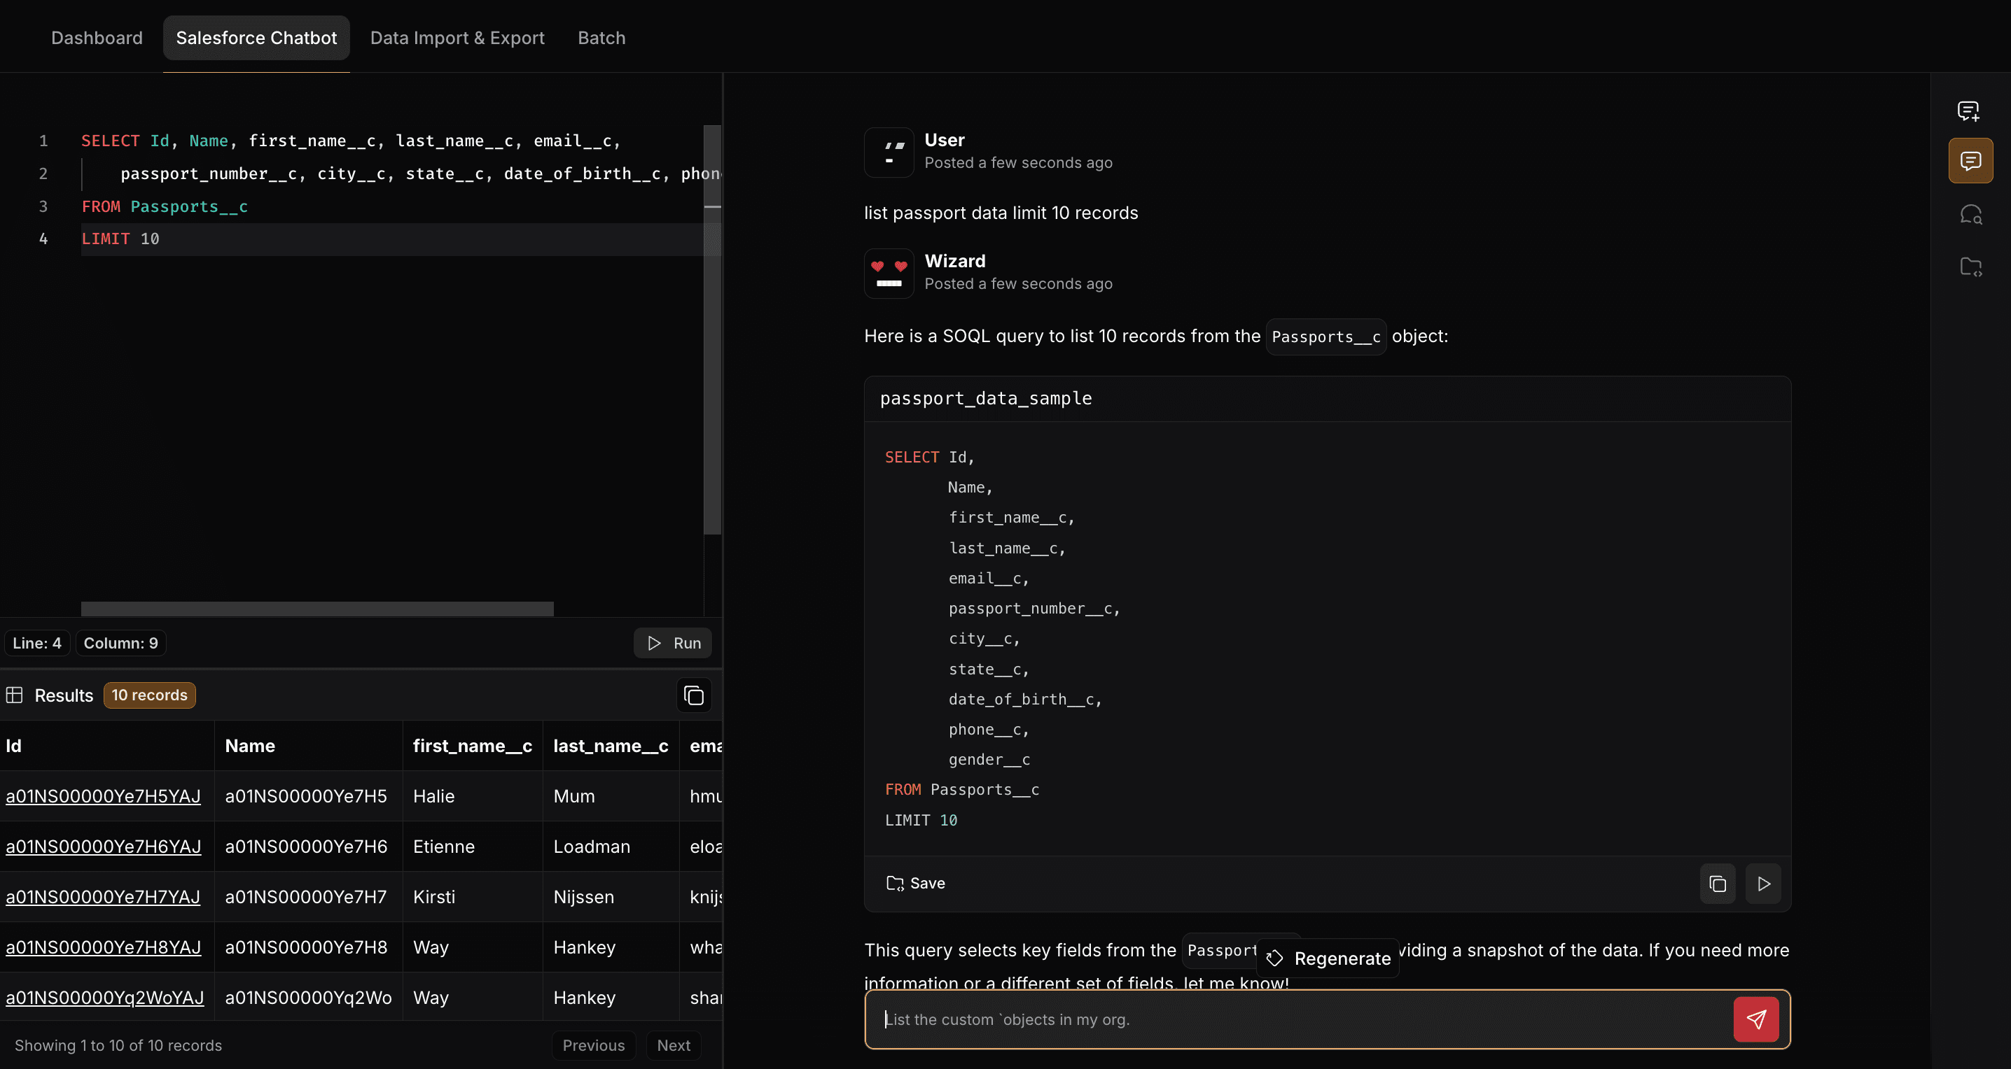
Task: Regenerate the Wizard response
Action: 1329,958
